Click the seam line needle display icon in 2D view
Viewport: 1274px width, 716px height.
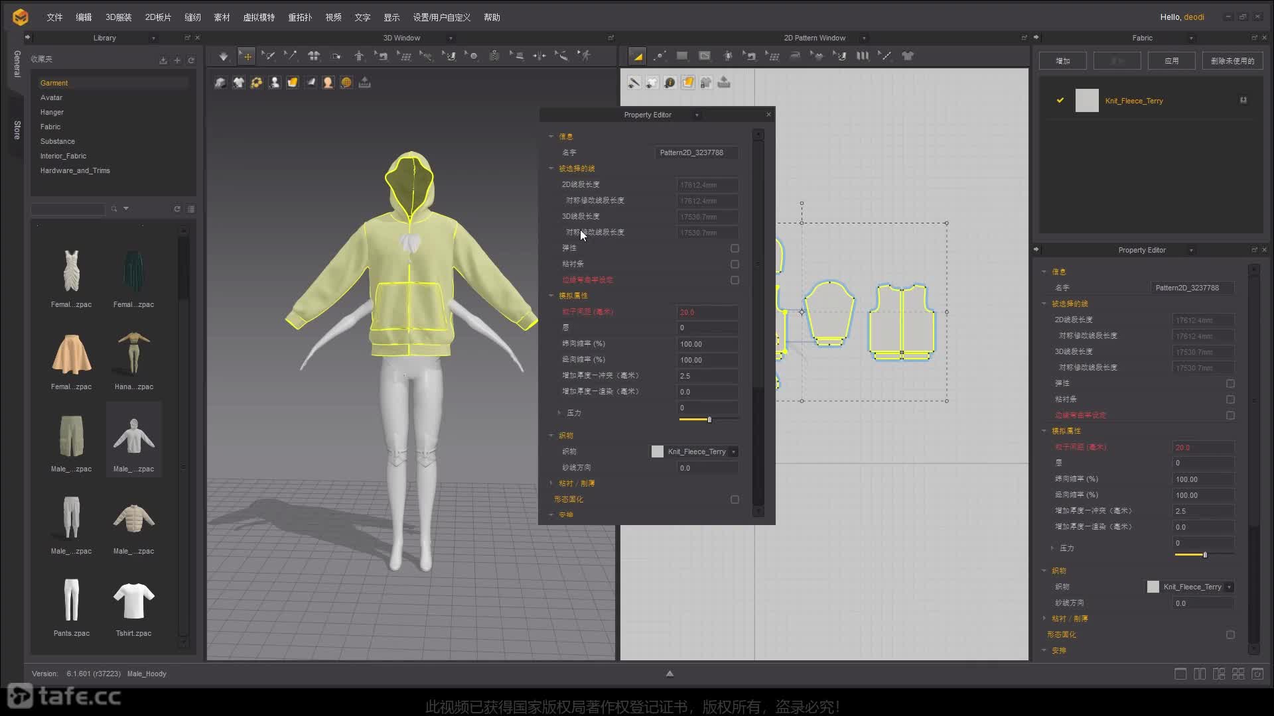pos(634,82)
